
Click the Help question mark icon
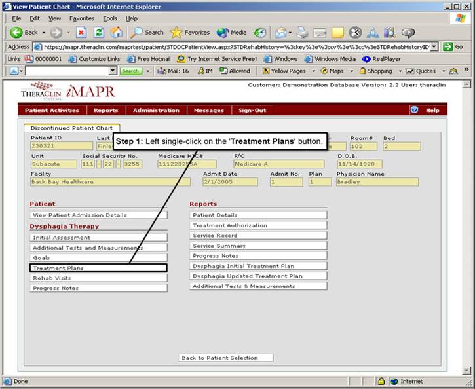pos(415,110)
